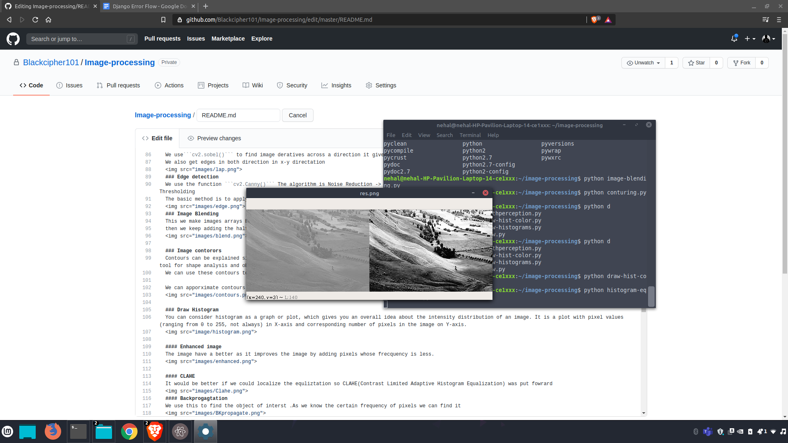Go to browser home page icon
The width and height of the screenshot is (788, 443).
pyautogui.click(x=48, y=20)
